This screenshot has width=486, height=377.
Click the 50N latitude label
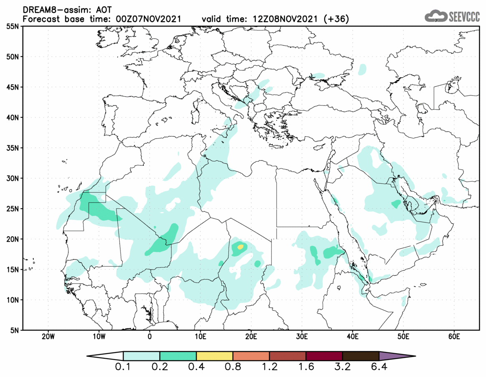(x=13, y=57)
